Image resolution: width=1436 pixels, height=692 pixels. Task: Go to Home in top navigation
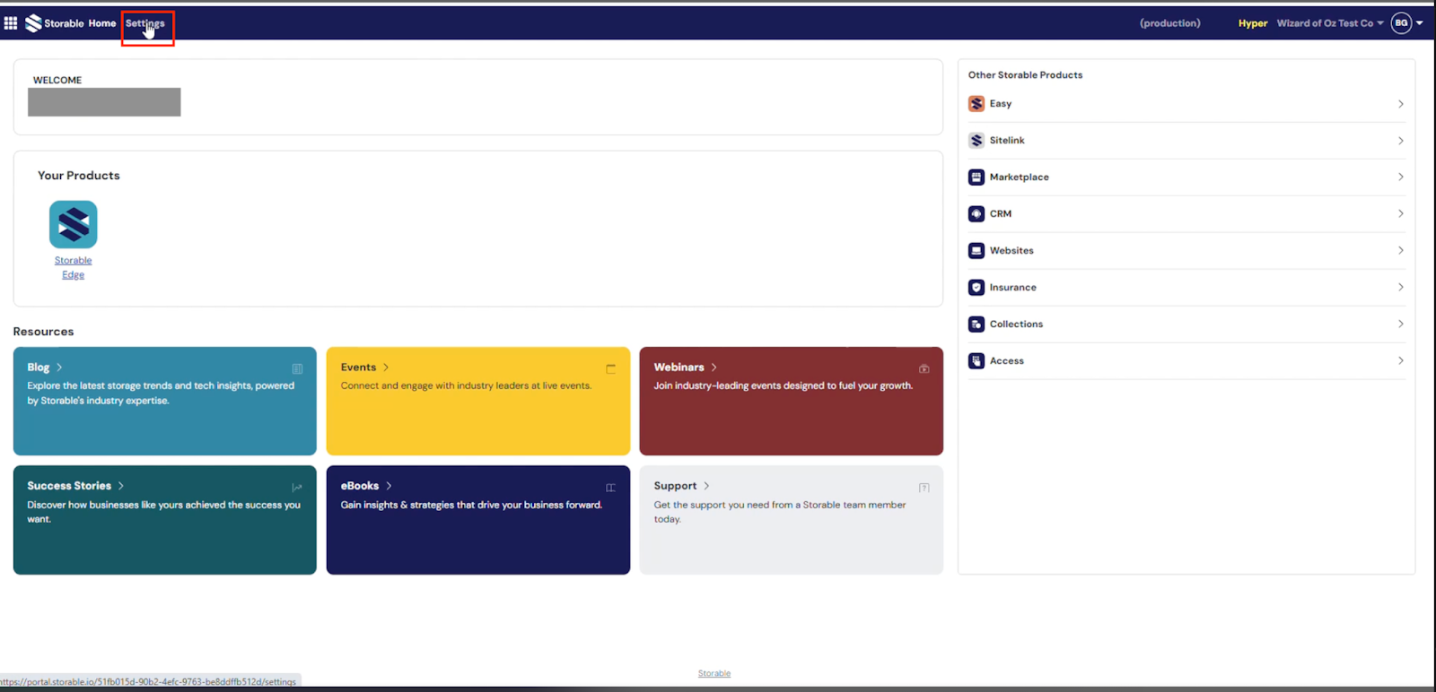101,23
